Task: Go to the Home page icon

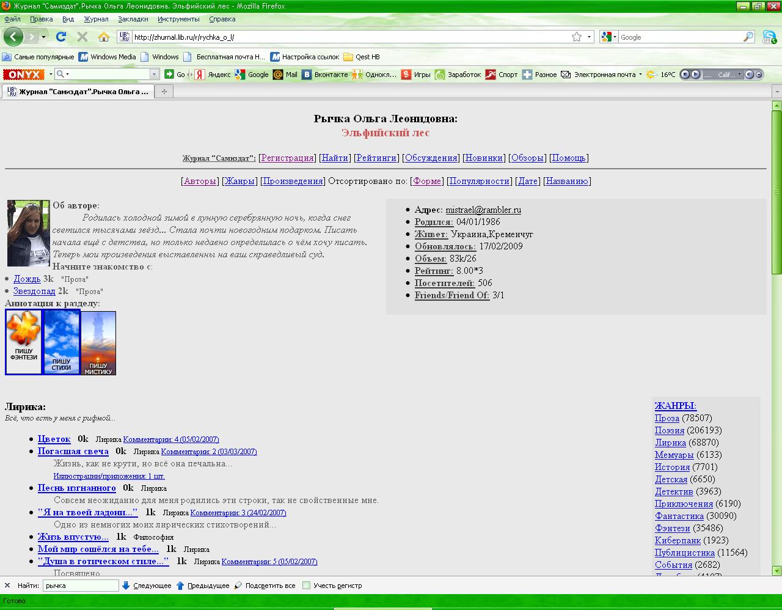Action: [104, 37]
